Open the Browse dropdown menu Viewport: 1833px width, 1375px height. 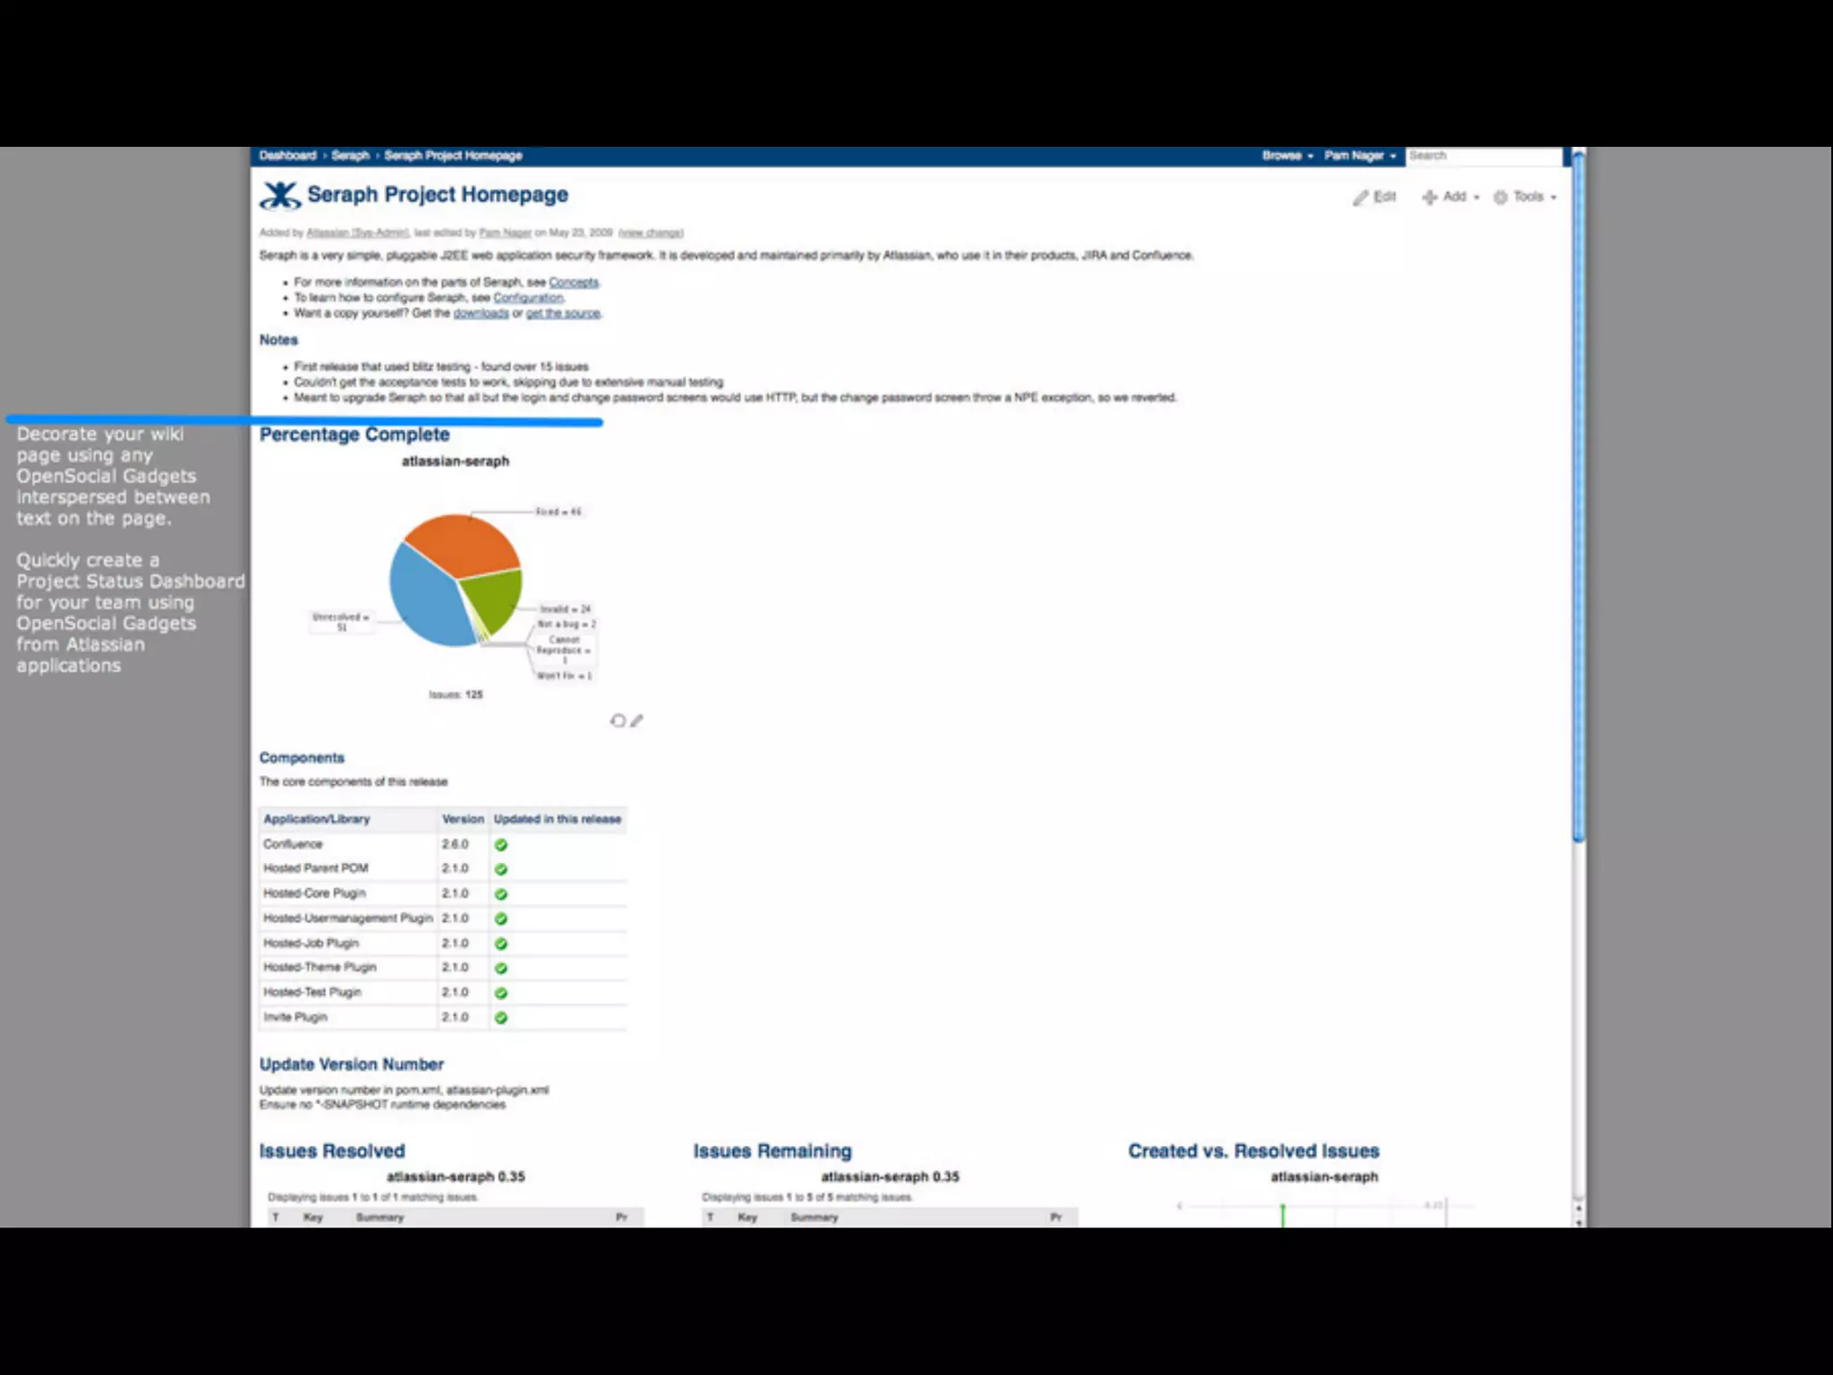[x=1287, y=156]
